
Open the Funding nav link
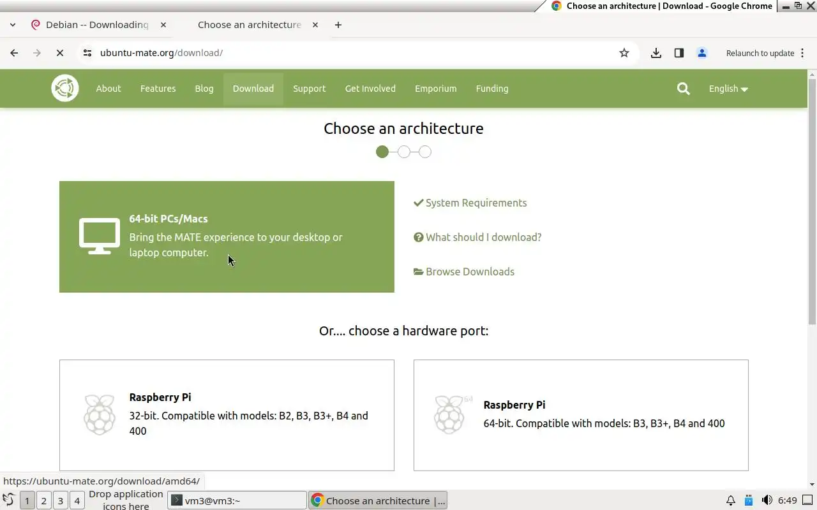[x=492, y=89]
